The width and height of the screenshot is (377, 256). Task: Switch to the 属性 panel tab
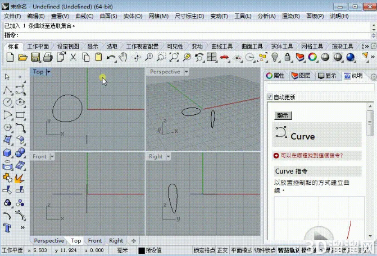click(x=275, y=76)
